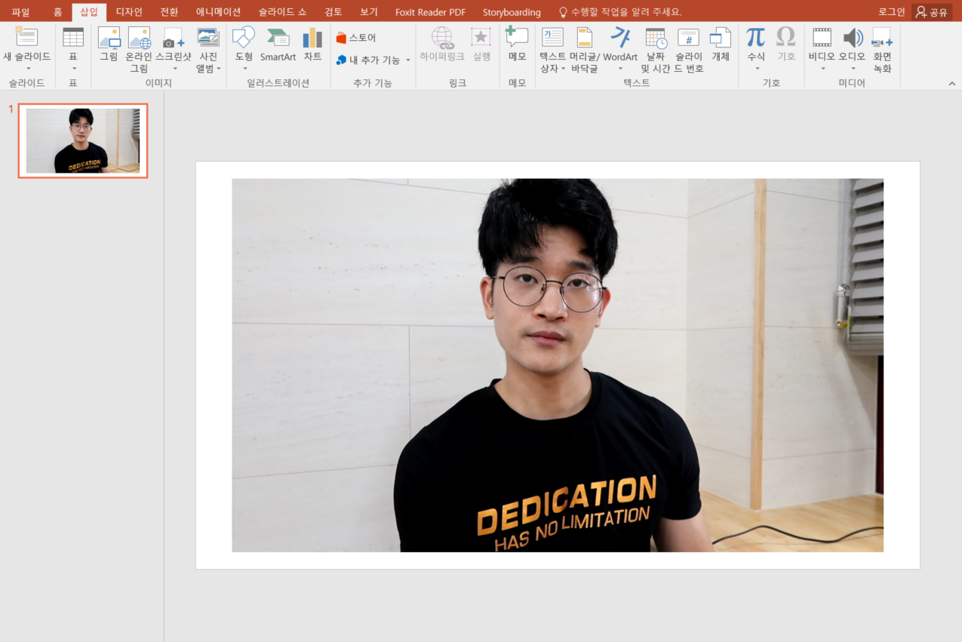Click the 스크린샷 (Screenshot) icon
Screen dimensions: 962x642
point(174,38)
